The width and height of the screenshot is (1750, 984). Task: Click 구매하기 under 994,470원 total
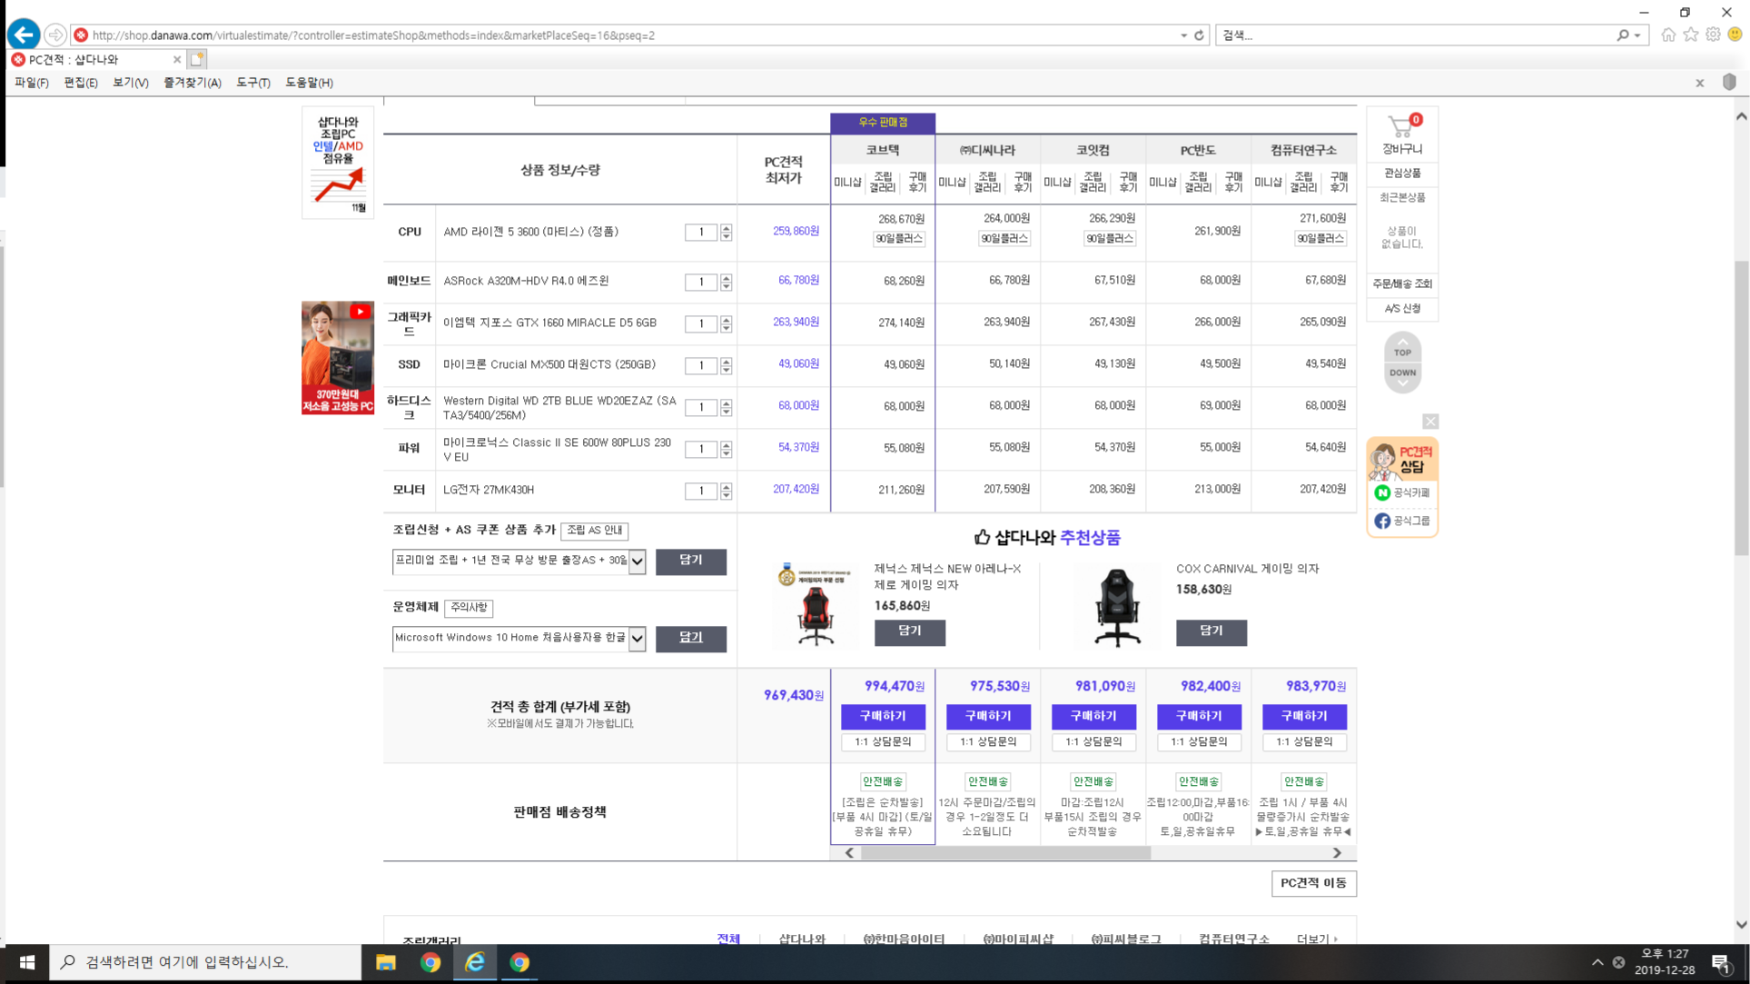[882, 716]
